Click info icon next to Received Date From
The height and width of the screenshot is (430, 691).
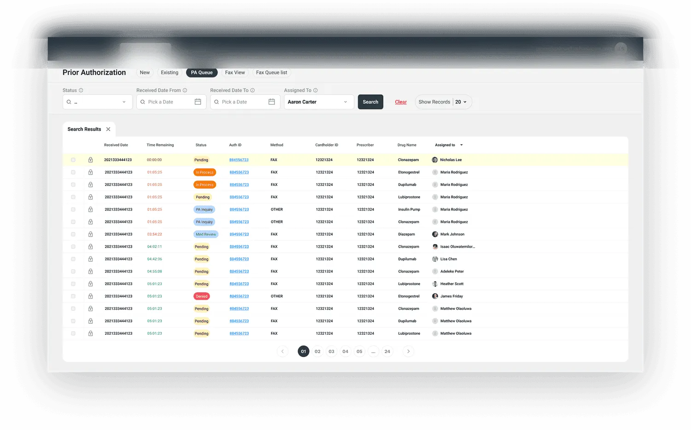[185, 90]
